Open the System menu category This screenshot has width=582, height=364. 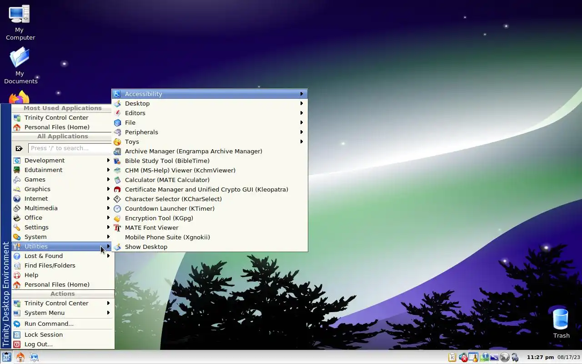point(62,237)
